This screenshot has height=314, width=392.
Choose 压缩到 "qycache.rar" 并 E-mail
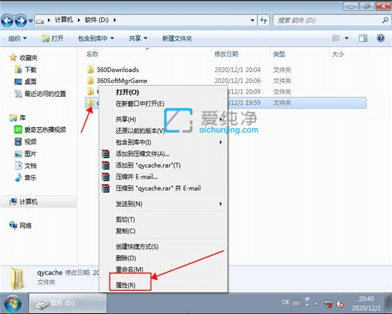pos(164,188)
